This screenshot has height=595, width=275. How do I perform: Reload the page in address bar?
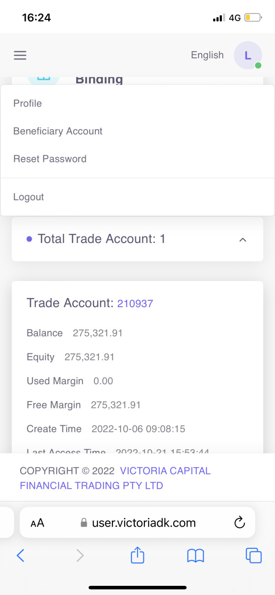[x=239, y=523]
